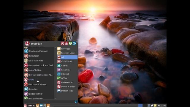
Task: Click the app list scroll-up arrow
Action: point(55,48)
